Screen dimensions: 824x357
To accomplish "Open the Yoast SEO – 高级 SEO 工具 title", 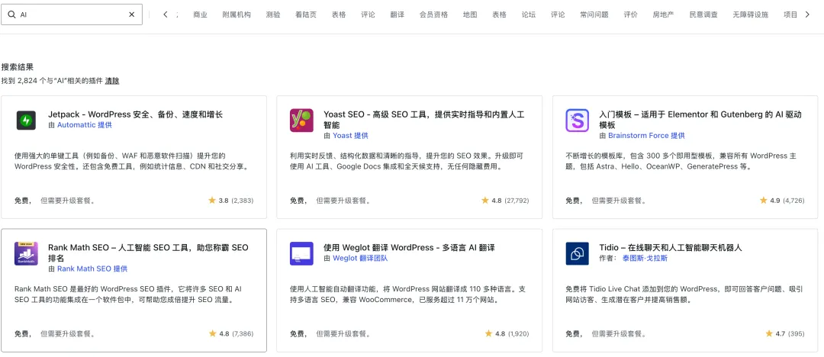I will [424, 119].
